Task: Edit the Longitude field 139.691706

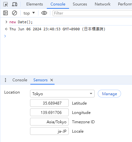Action: coord(49,112)
